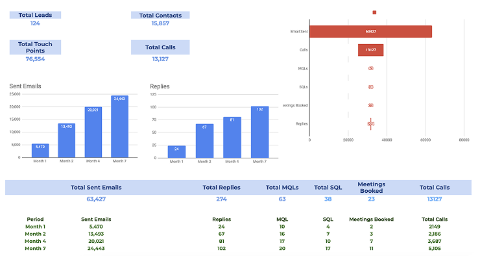This screenshot has height=261, width=480.
Task: Select the Month 4 row label in table
Action: pos(35,241)
